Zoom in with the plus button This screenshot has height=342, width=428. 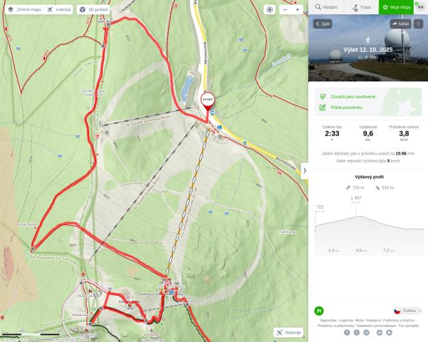pyautogui.click(x=297, y=10)
